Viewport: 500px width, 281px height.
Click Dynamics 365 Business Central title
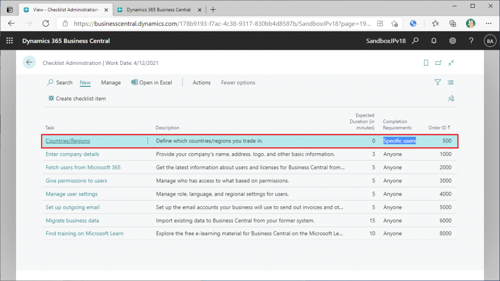coord(66,41)
